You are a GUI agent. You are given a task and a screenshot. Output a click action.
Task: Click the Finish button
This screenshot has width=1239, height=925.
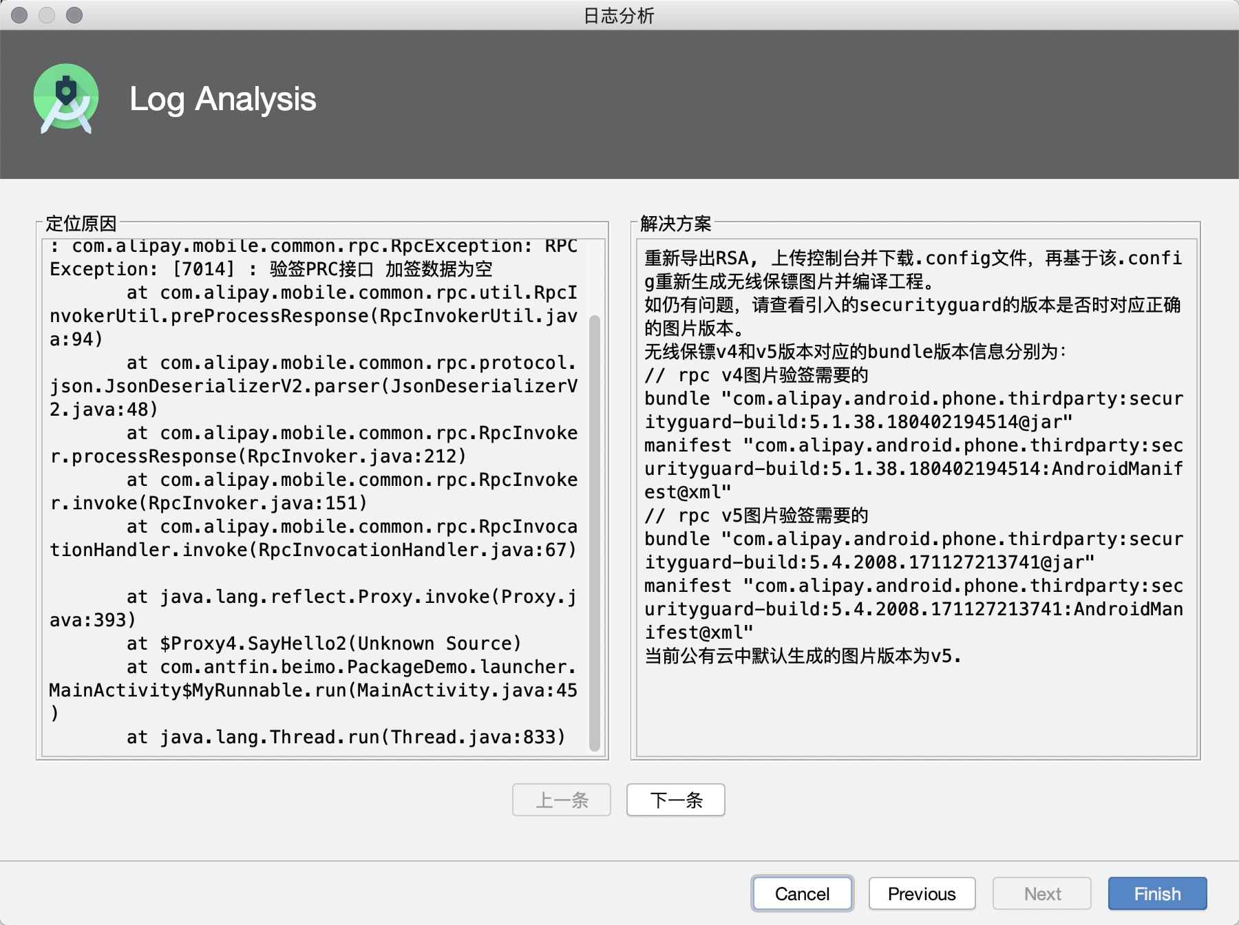(x=1157, y=893)
